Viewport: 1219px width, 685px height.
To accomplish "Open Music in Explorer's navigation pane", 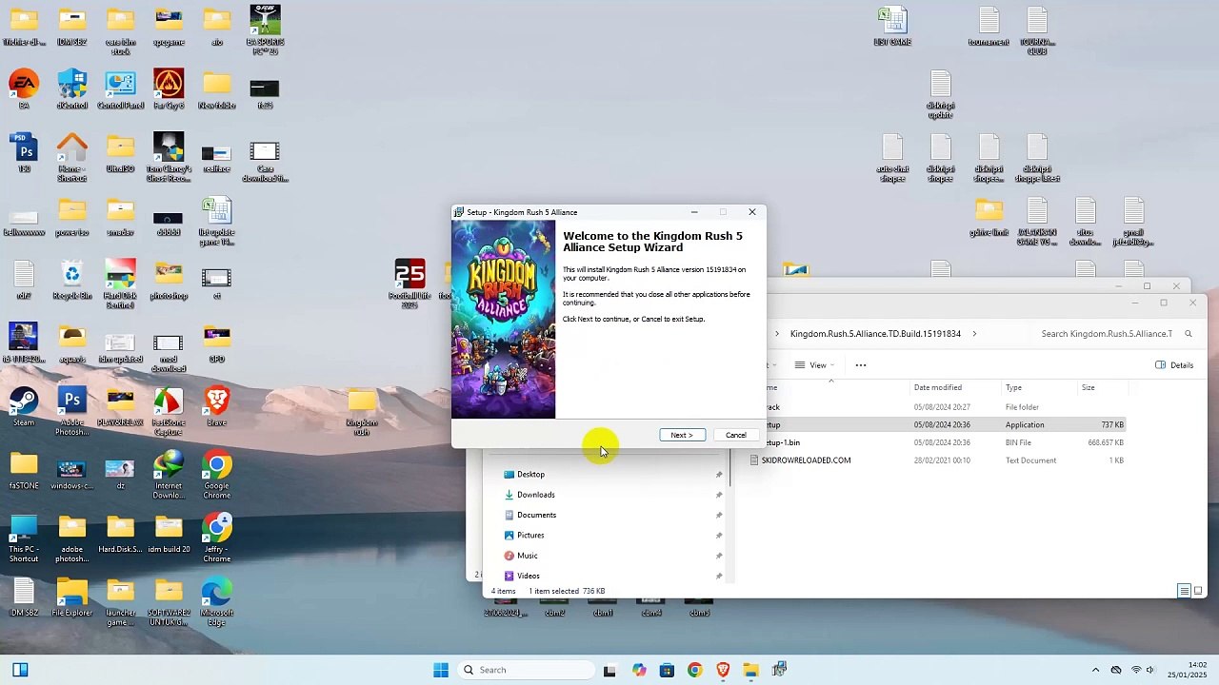I will pos(528,556).
